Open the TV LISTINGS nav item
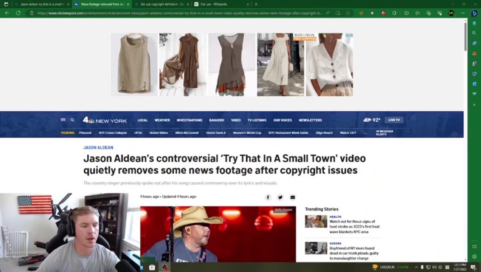481x272 pixels. click(x=257, y=120)
